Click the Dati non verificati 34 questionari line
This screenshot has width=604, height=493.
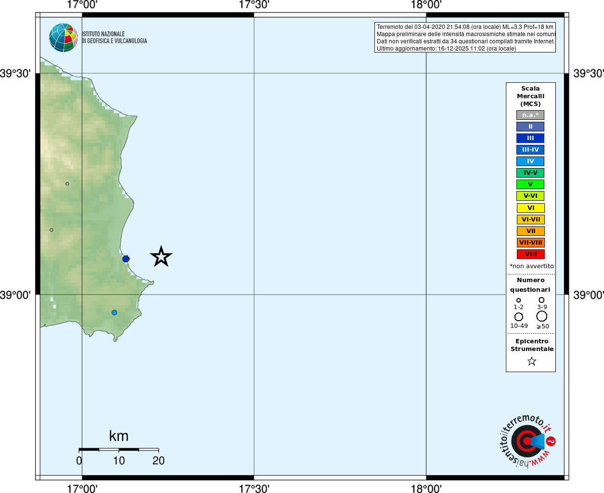[466, 41]
